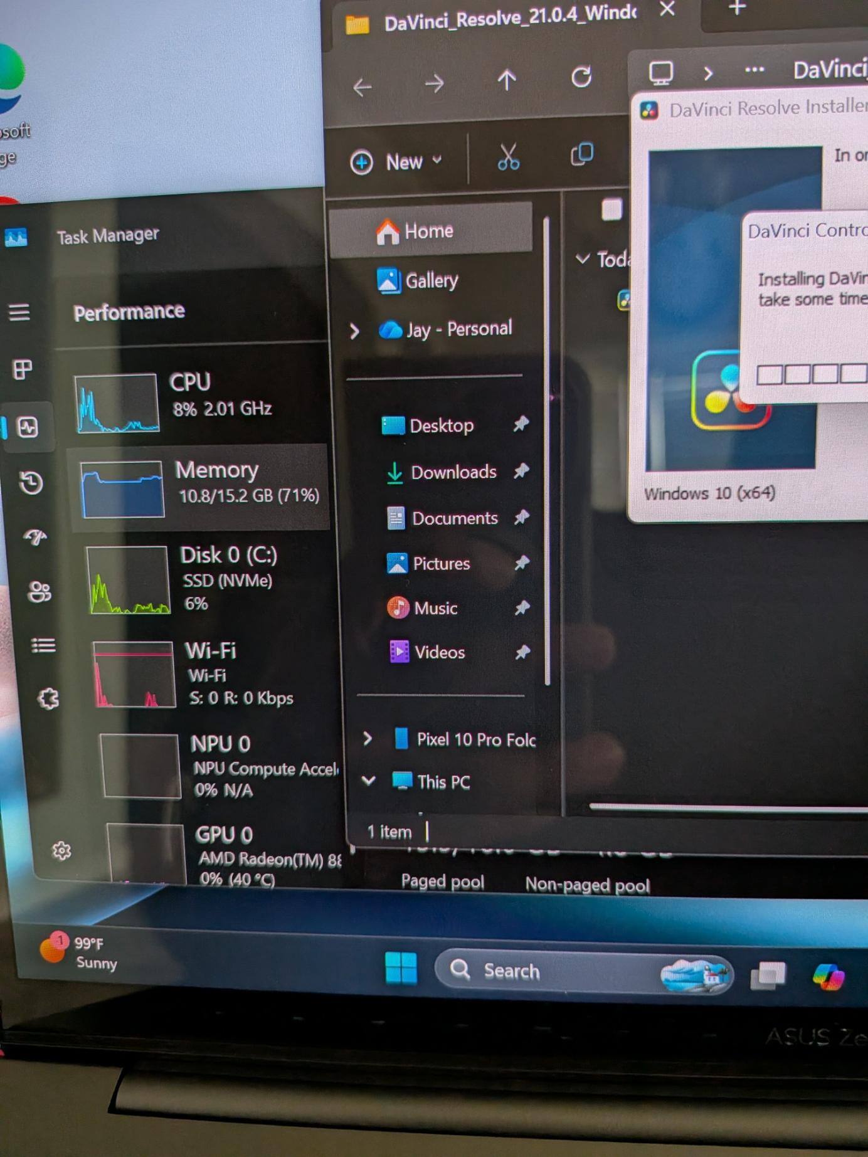Click the navigation pane vertical scrollbar

pyautogui.click(x=547, y=452)
